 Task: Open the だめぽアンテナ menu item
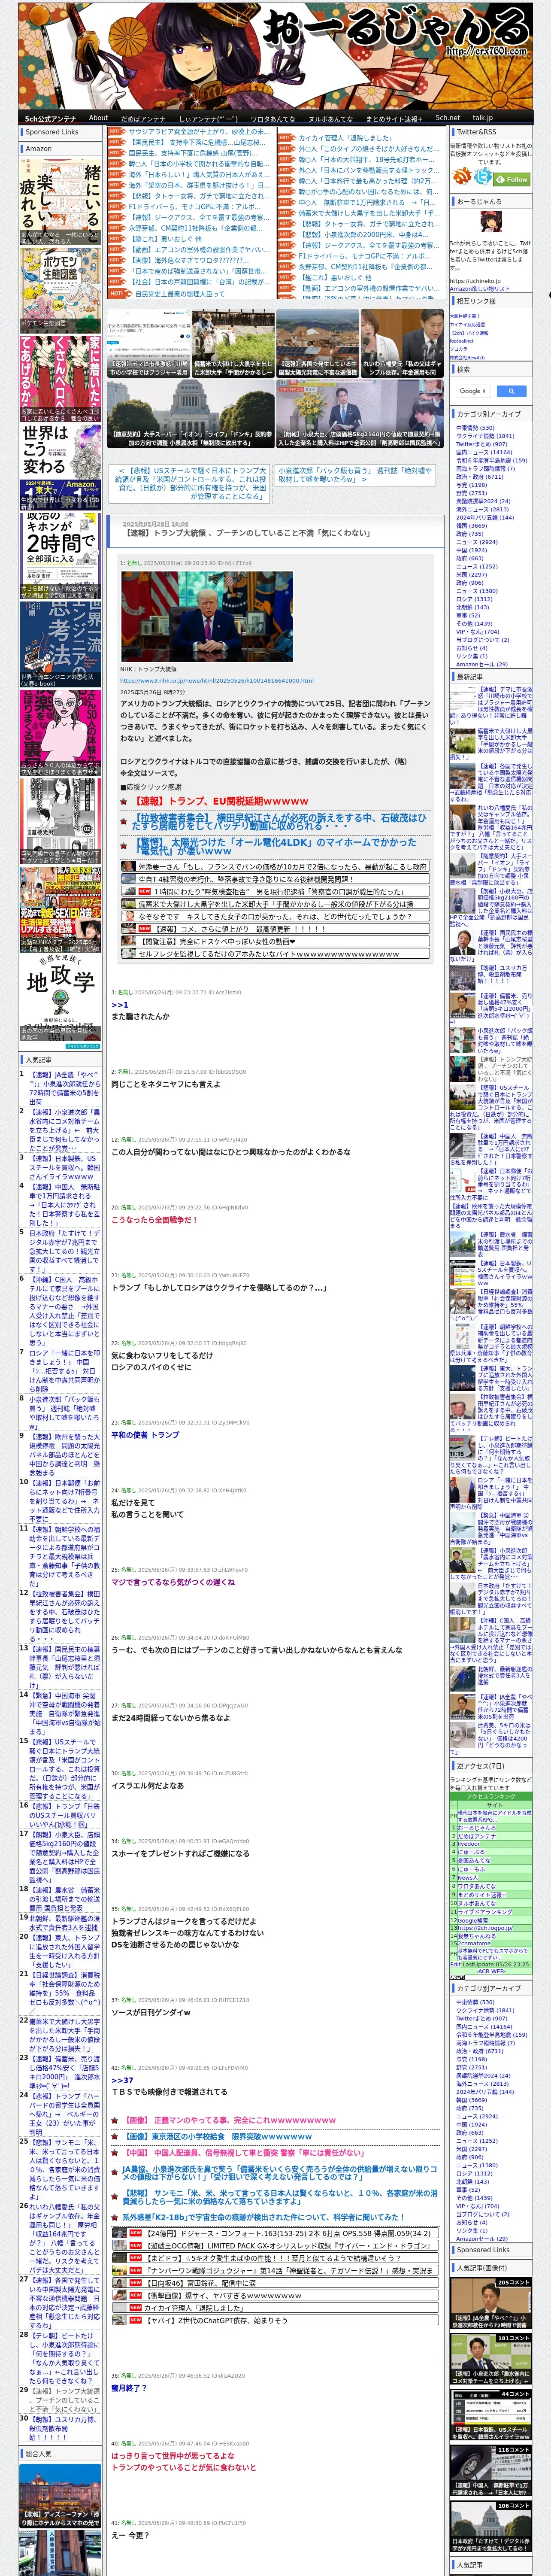[x=143, y=118]
